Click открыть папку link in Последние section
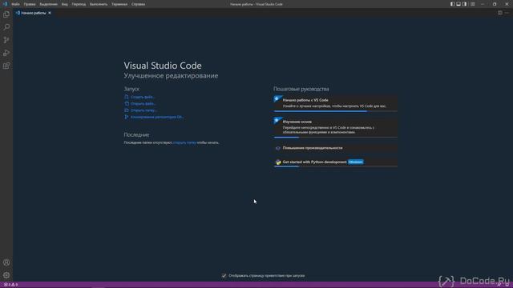 click(184, 142)
